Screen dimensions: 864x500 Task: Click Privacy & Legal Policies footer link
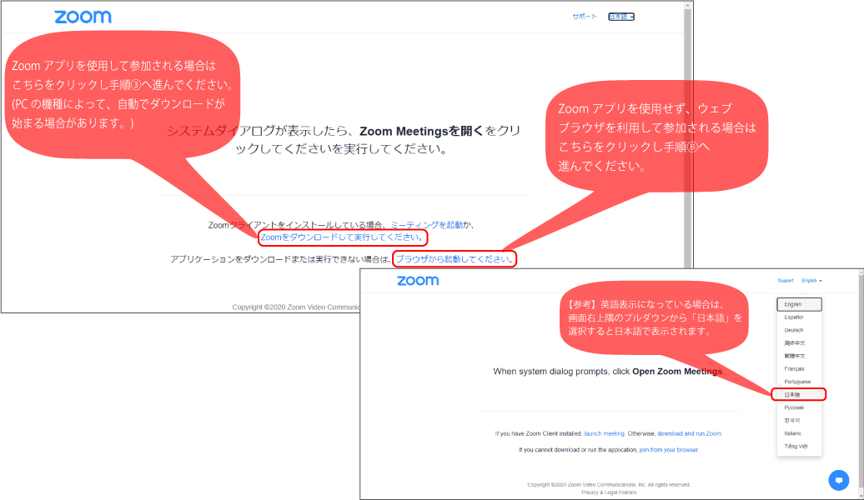609,492
